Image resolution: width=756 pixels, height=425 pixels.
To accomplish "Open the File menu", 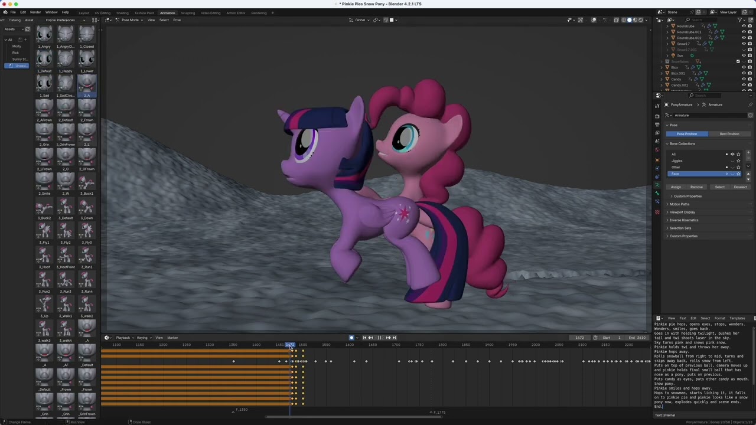I will pyautogui.click(x=13, y=12).
